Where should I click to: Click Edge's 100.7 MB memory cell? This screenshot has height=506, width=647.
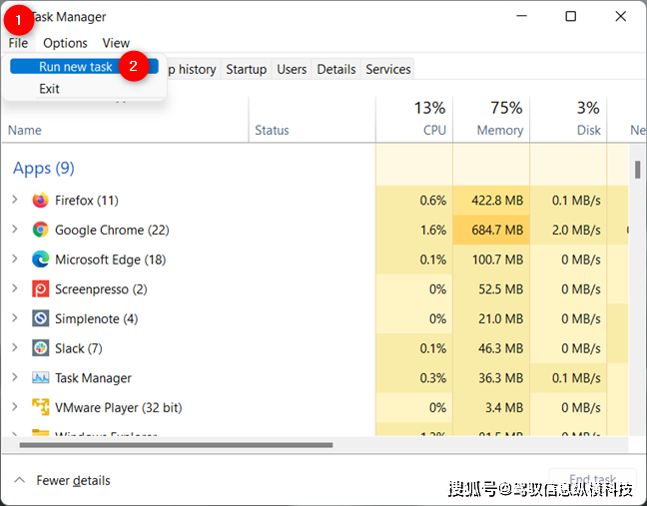tap(491, 259)
